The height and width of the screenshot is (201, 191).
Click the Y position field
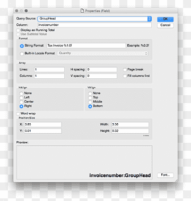(x=43, y=131)
